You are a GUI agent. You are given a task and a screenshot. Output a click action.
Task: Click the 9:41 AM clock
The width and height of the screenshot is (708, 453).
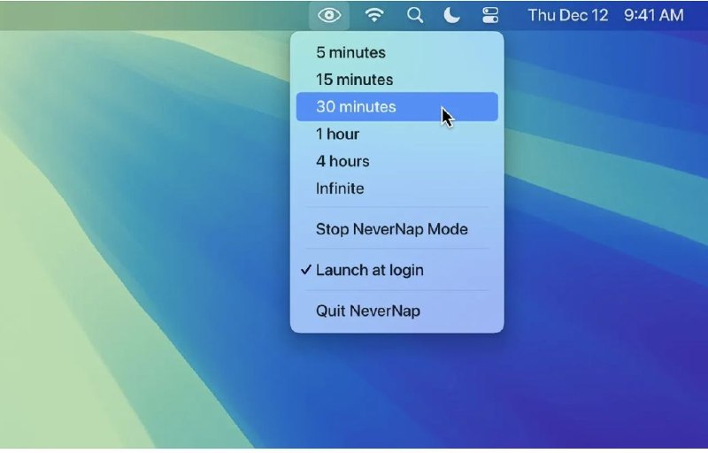[x=653, y=15]
